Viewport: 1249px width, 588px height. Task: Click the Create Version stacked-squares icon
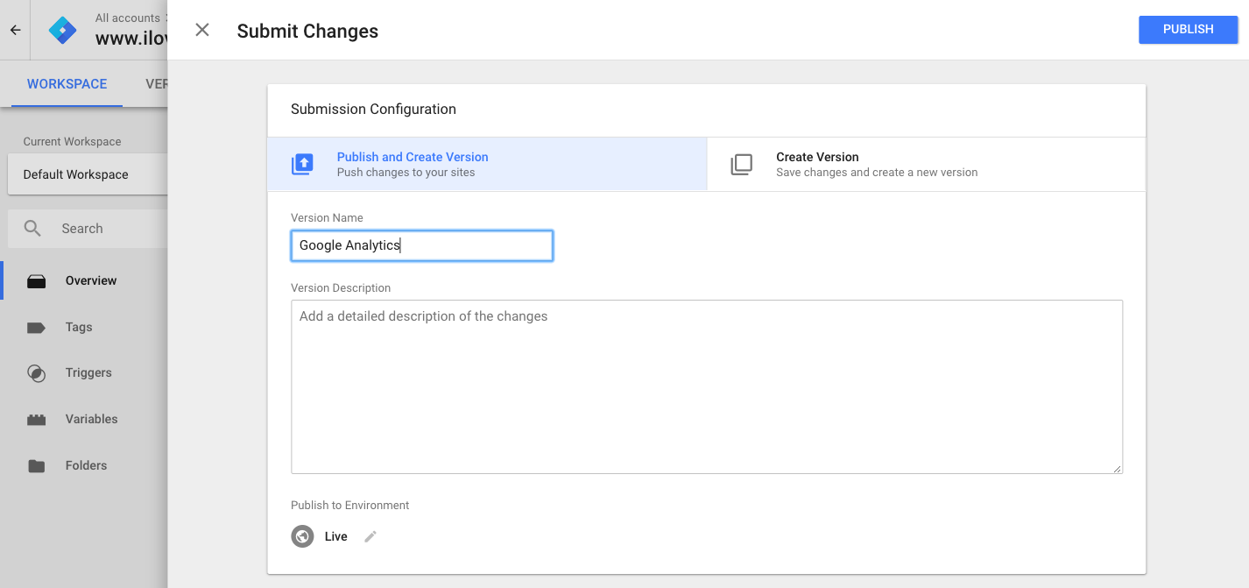pyautogui.click(x=741, y=165)
